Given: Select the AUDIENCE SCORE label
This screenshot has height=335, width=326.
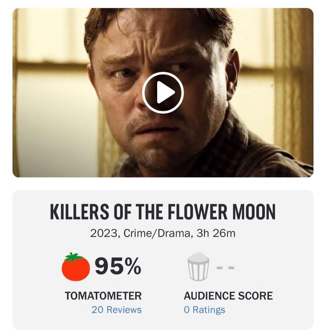Looking at the screenshot, I should [228, 296].
